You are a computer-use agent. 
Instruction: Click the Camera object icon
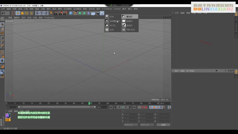pos(98,13)
